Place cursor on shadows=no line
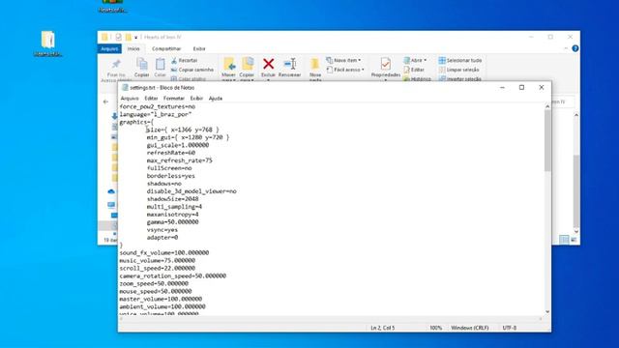Screen dimensions: 619x348 163,184
